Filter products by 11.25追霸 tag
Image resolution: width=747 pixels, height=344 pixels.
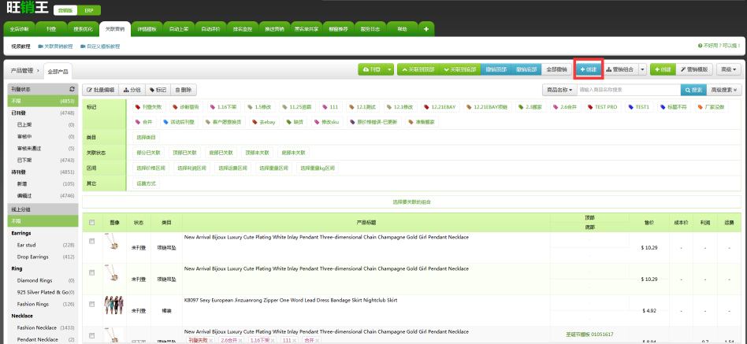click(x=296, y=107)
